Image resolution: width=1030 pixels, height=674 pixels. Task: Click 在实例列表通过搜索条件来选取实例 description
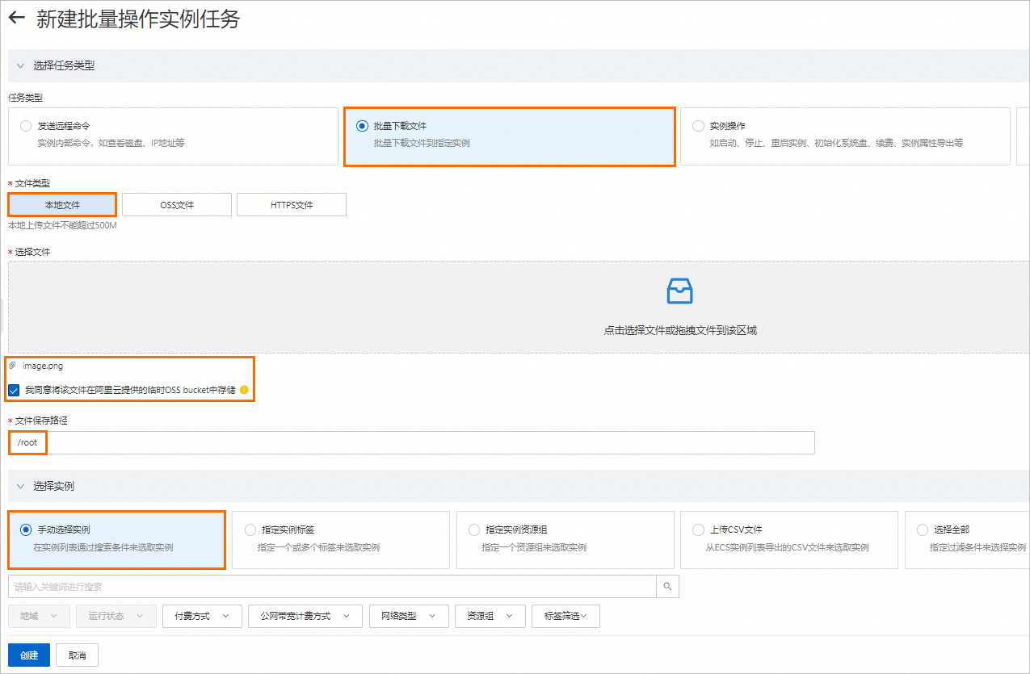(103, 547)
